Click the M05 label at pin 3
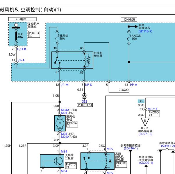 click(x=110, y=149)
